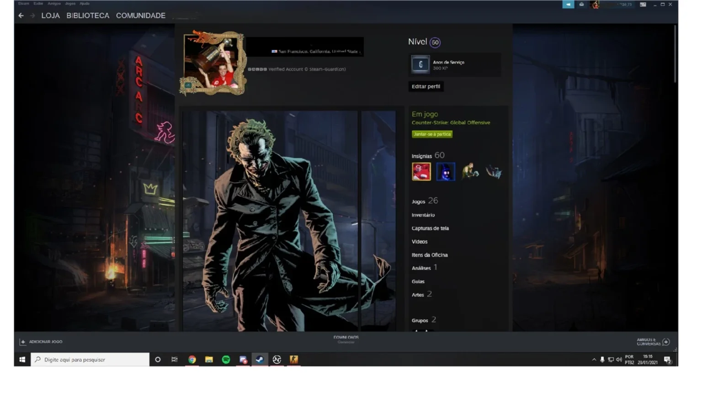Click the microphone tray icon

(602, 359)
